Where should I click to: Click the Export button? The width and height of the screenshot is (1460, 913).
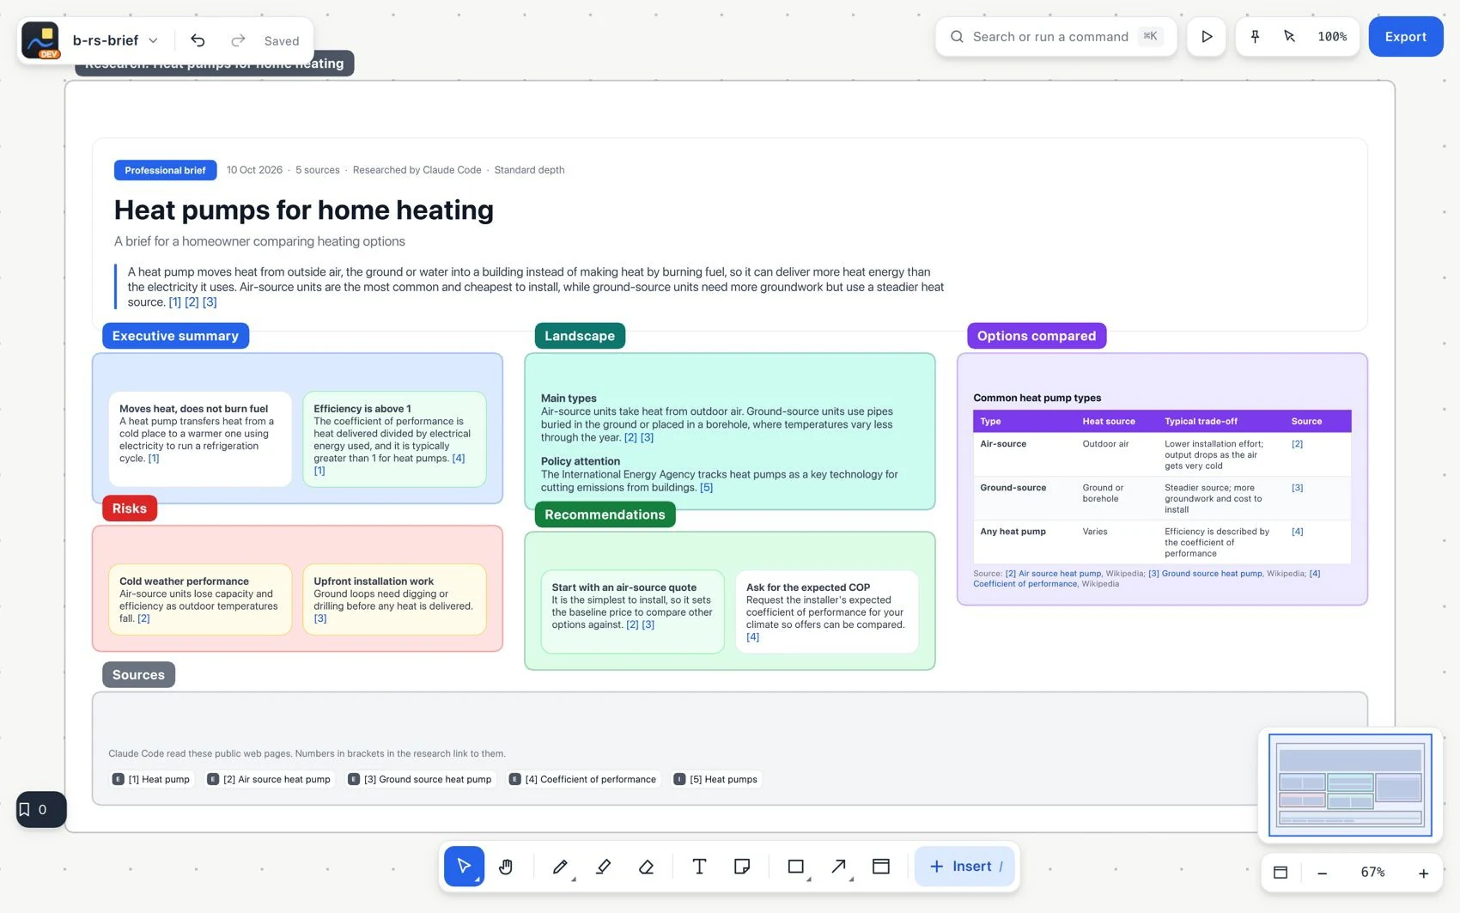tap(1405, 37)
